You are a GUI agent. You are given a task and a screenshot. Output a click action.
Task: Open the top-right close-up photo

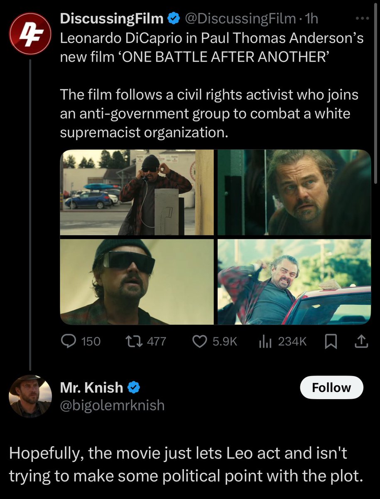coord(294,193)
